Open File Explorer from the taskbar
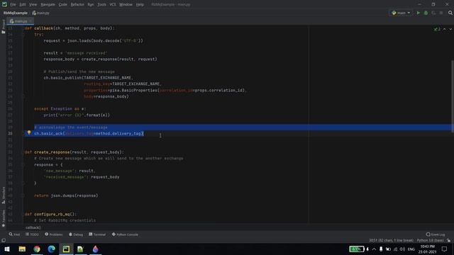The width and height of the screenshot is (454, 255). (x=22, y=249)
